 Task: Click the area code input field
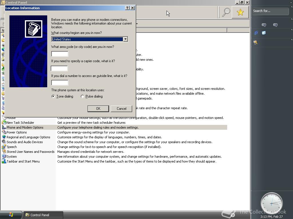(60, 54)
